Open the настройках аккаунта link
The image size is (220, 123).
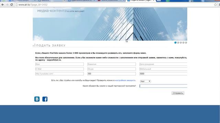[125, 80]
